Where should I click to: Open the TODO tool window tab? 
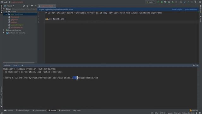click(x=77, y=111)
